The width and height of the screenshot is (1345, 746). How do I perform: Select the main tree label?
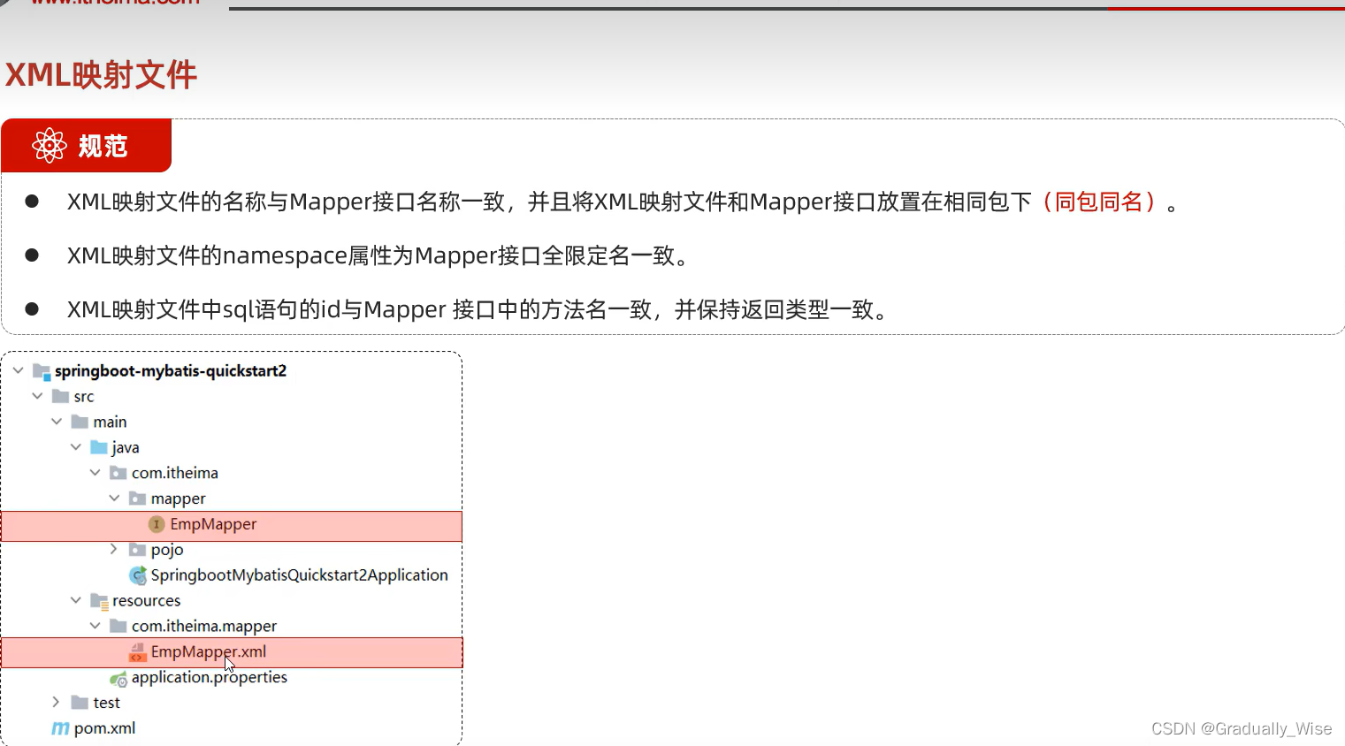(x=111, y=422)
